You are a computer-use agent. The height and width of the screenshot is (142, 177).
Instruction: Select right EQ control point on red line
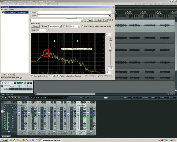[x=78, y=41]
